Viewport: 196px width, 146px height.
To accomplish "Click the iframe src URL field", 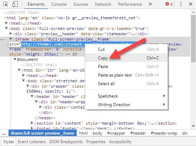I will [x=78, y=44].
